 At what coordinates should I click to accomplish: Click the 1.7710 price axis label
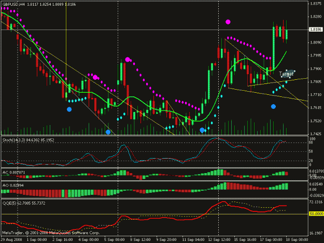(316, 95)
